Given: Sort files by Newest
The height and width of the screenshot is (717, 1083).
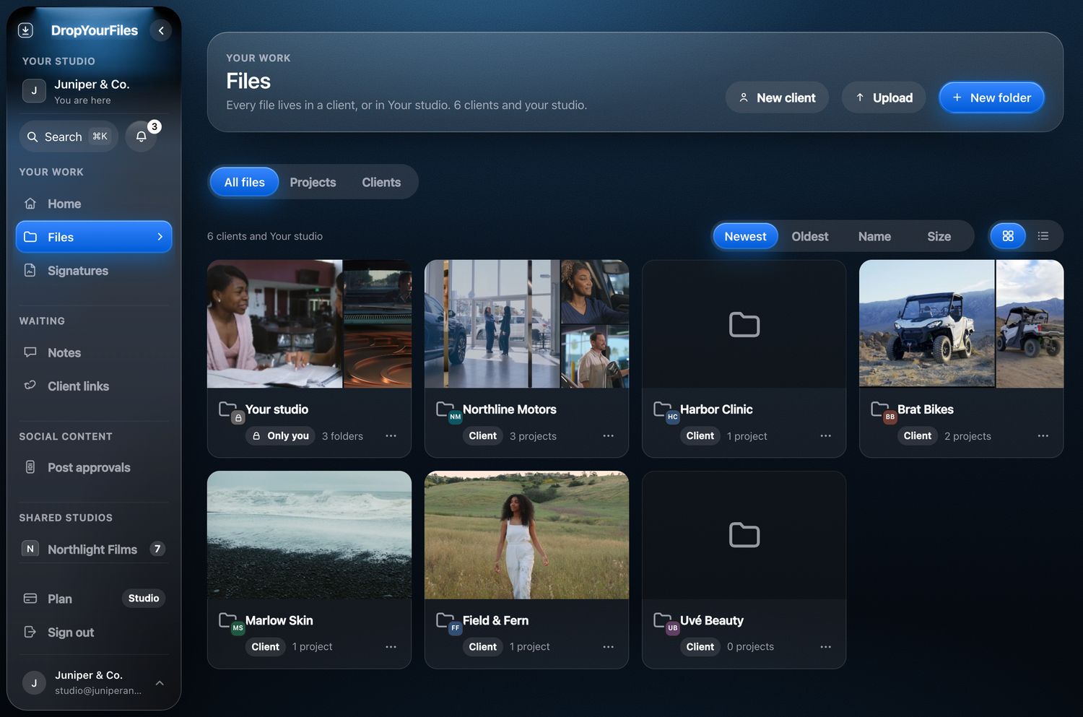Looking at the screenshot, I should [745, 236].
